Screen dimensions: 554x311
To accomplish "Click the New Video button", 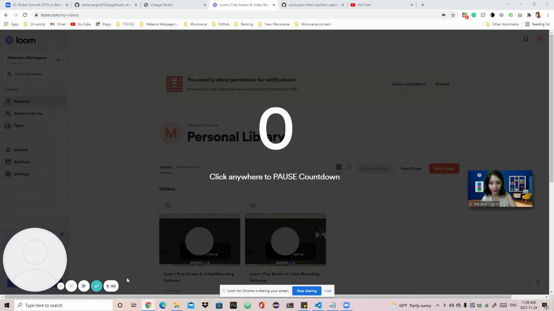I will point(444,168).
